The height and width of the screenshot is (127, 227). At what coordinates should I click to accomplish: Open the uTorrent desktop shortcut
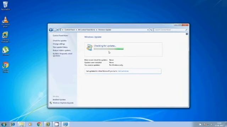(x=6, y=51)
